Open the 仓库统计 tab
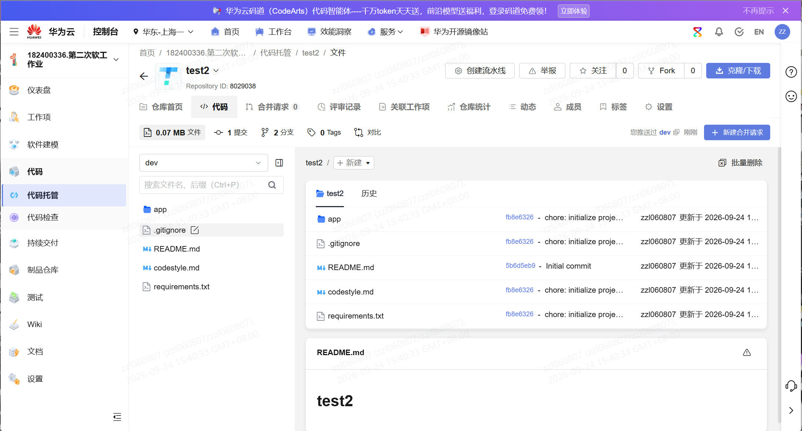This screenshot has height=431, width=802. [x=469, y=107]
